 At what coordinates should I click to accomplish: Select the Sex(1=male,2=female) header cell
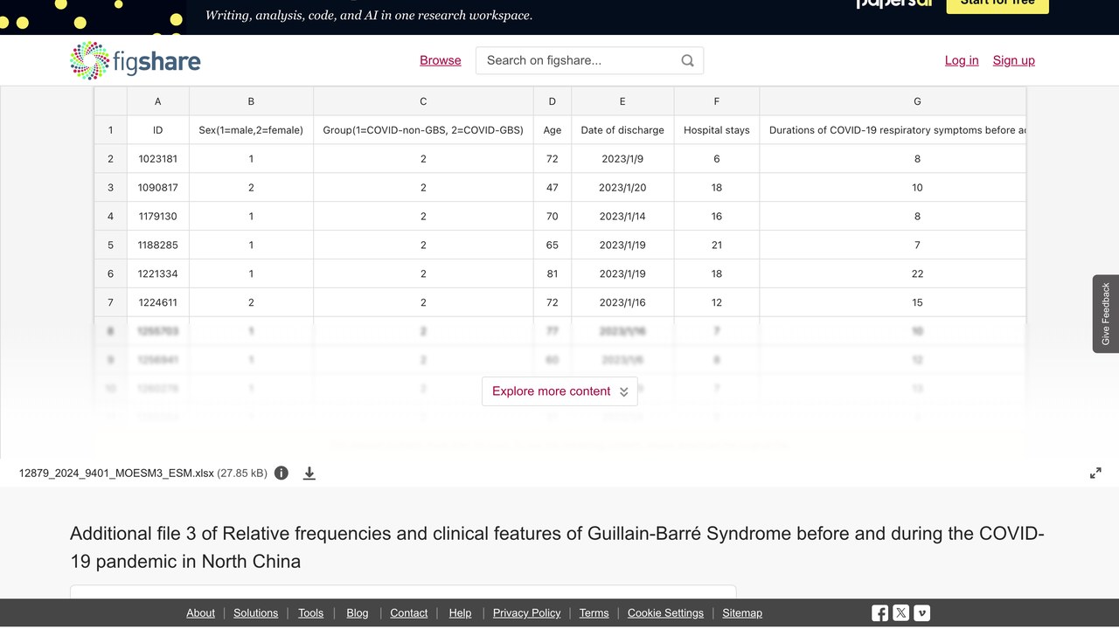[x=251, y=130]
